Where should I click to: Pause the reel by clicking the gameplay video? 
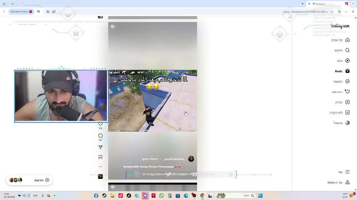pos(153,101)
